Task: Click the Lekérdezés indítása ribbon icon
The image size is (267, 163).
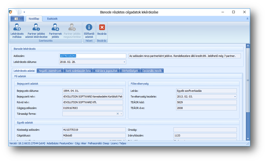Action: point(17,28)
